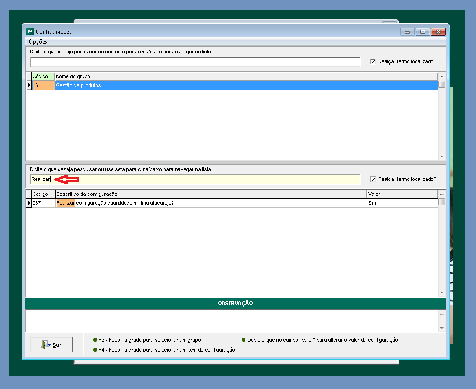Click scroll-up arrow of the configuration list
The height and width of the screenshot is (389, 476).
441,194
